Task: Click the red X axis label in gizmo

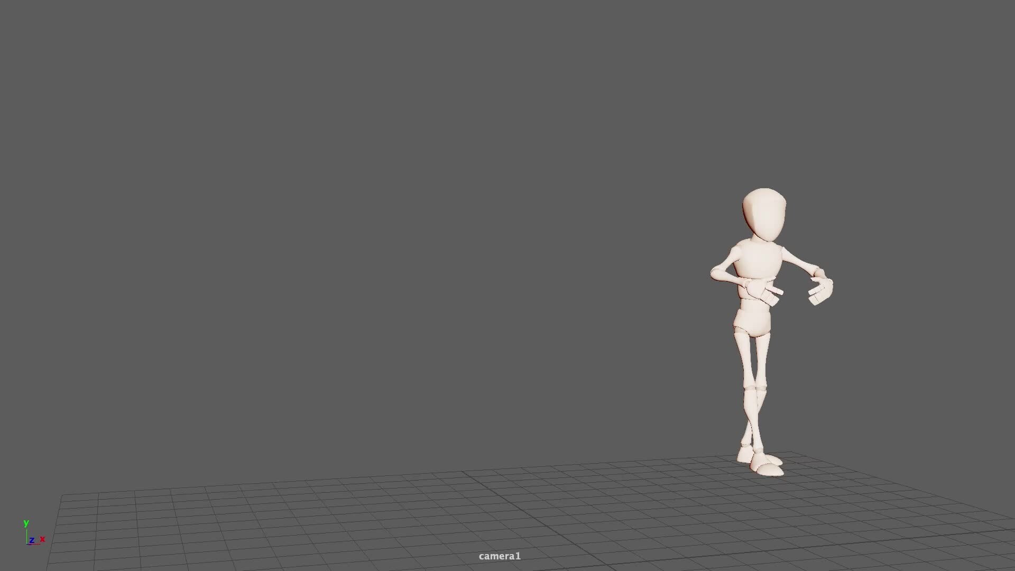Action: [42, 540]
